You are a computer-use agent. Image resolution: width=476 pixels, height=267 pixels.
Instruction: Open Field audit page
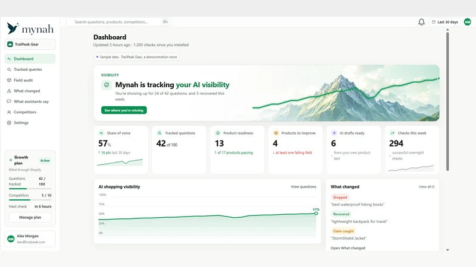pos(30,80)
